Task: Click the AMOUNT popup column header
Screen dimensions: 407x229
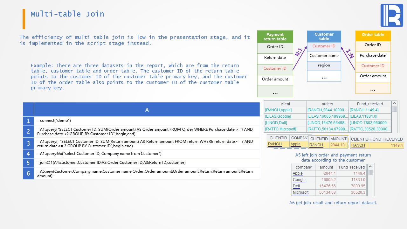Action: (x=338, y=139)
